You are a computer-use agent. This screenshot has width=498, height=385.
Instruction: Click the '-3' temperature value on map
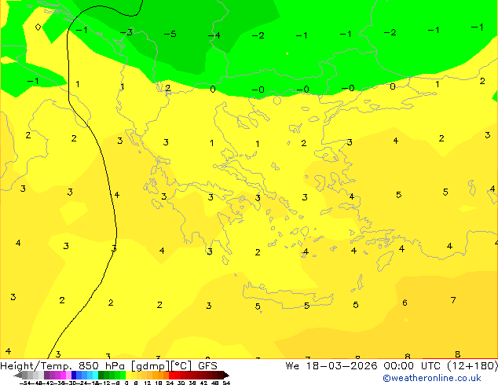(x=126, y=32)
